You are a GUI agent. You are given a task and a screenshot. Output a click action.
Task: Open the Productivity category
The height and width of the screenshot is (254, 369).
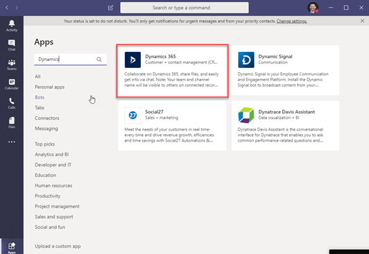[x=48, y=196]
